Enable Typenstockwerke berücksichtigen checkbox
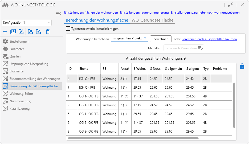The width and height of the screenshot is (249, 144). [68, 28]
